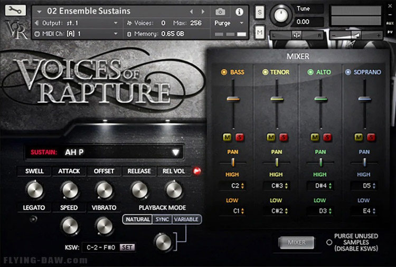The height and width of the screenshot is (267, 396).
Task: Click the TENOR volume fader
Action: coord(277,99)
